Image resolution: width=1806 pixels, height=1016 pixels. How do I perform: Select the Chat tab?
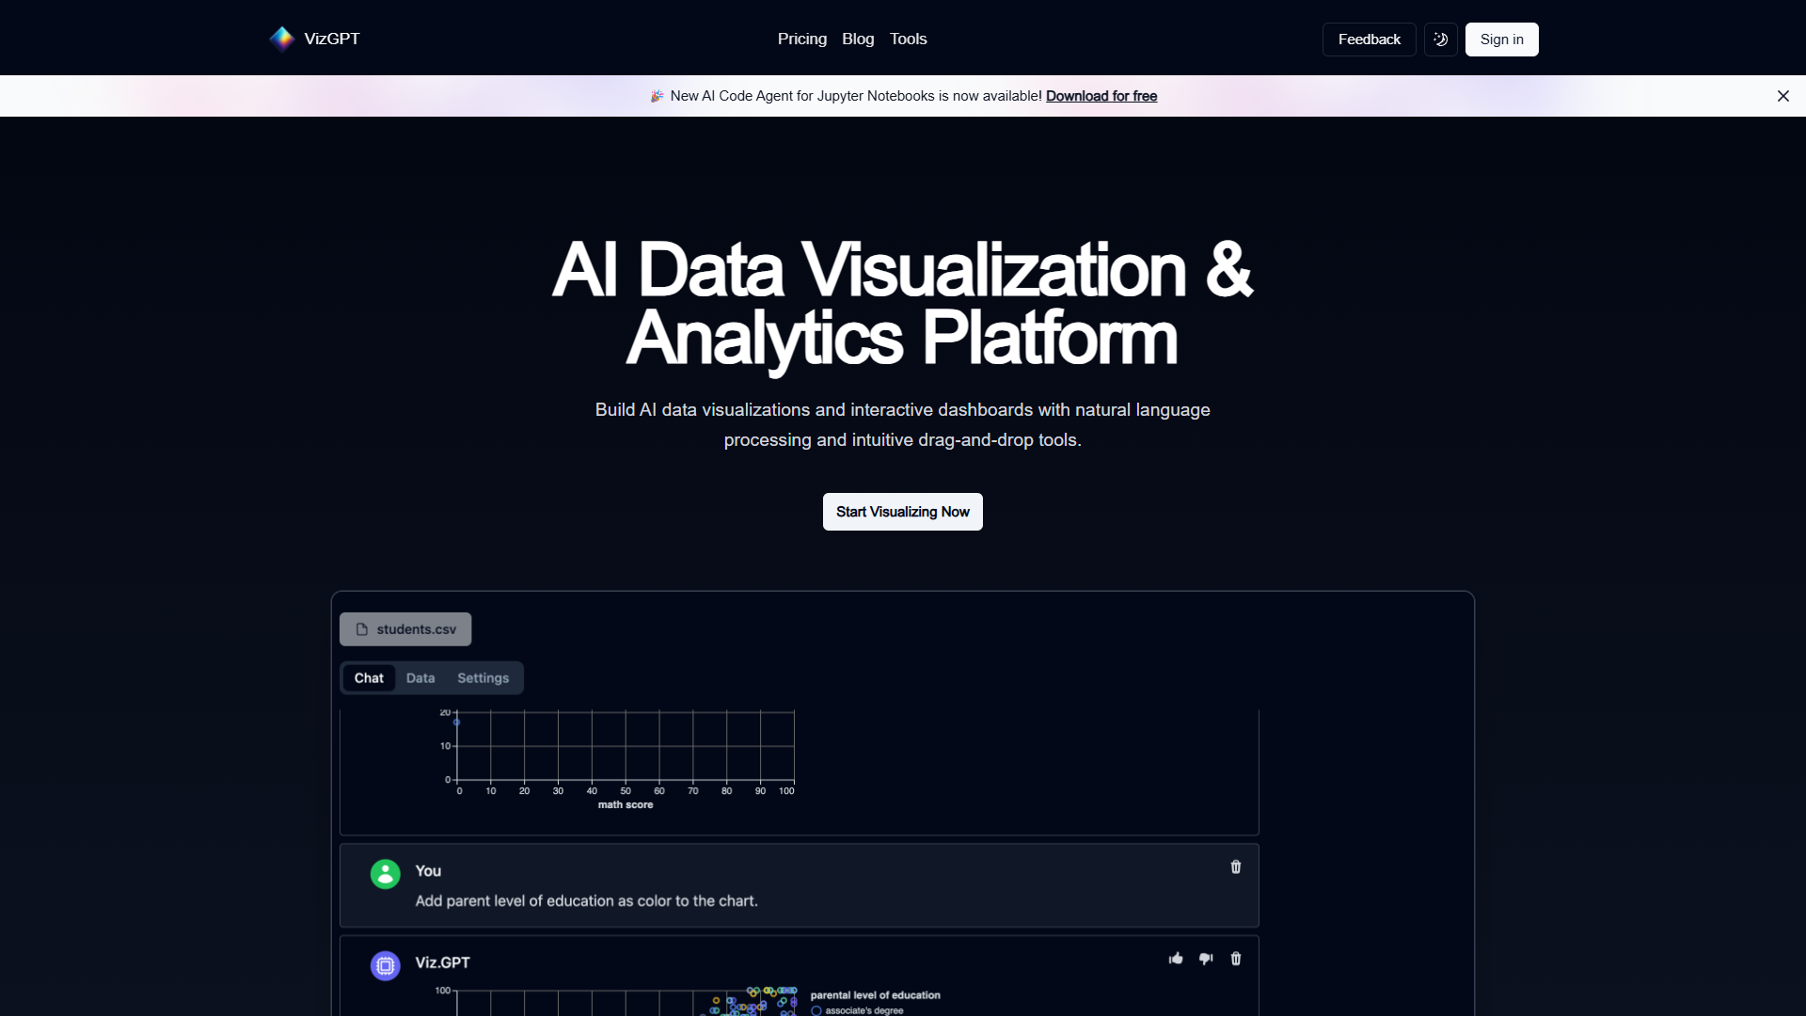pos(369,678)
